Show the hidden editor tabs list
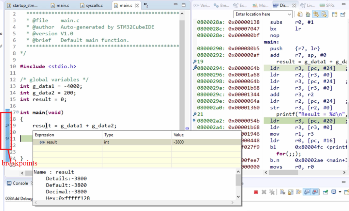Screen dimensions: 349x211 click(146, 5)
